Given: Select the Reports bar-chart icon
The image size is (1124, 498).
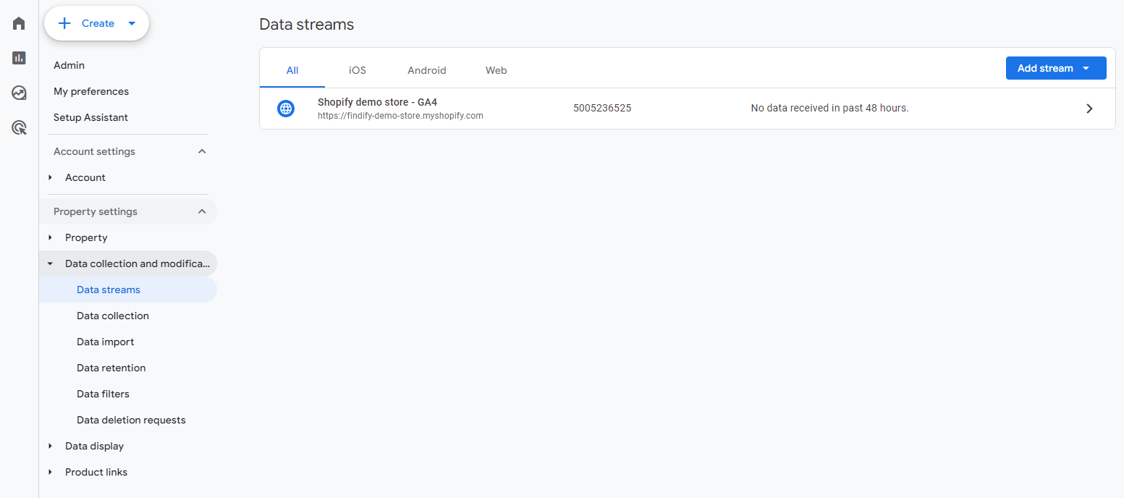Looking at the screenshot, I should point(18,58).
